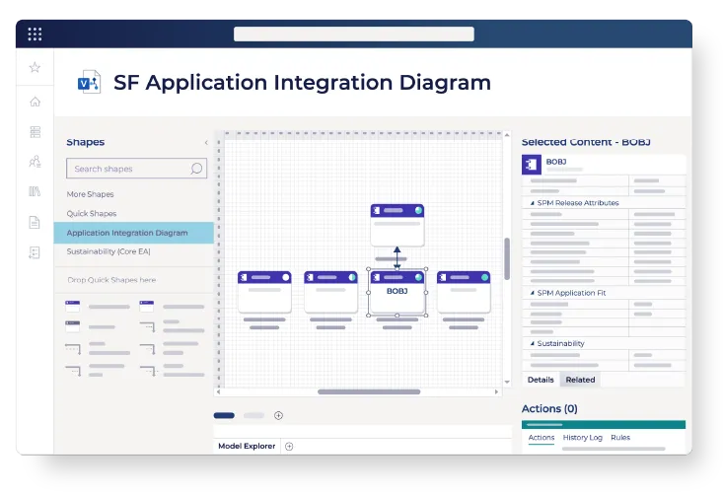Add a new diagram page with plus icon
Screen dimensions: 723x494
(x=278, y=416)
